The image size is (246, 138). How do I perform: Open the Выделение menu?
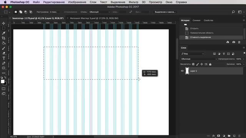(x=118, y=2)
